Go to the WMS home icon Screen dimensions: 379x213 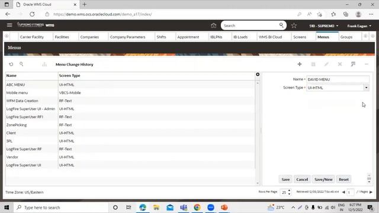tap(213, 25)
